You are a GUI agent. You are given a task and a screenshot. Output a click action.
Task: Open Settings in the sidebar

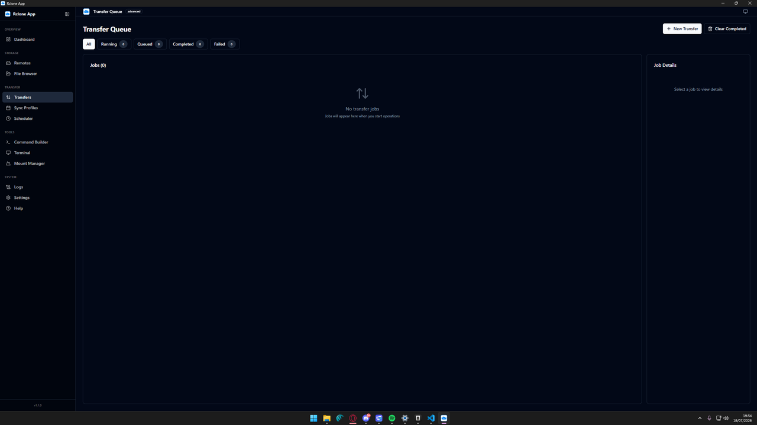click(x=37, y=198)
